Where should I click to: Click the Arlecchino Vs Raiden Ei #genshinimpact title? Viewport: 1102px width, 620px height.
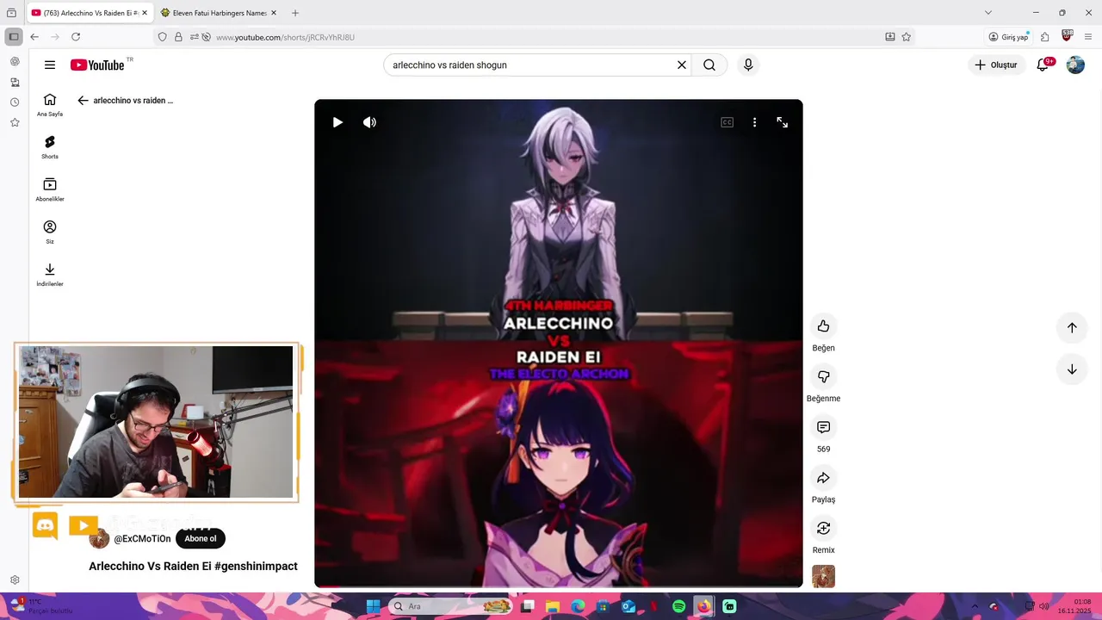193,566
